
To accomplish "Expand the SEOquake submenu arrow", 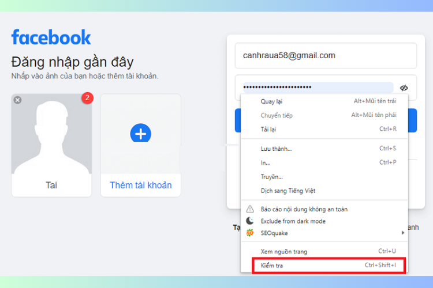I will [403, 233].
